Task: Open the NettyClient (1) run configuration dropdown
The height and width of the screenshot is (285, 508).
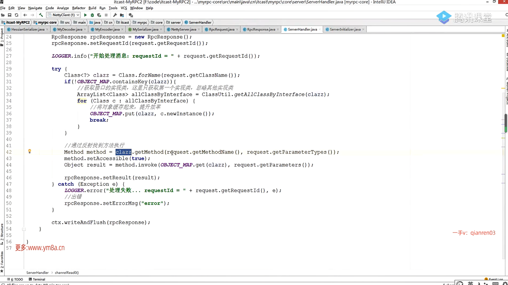Action: (x=63, y=15)
